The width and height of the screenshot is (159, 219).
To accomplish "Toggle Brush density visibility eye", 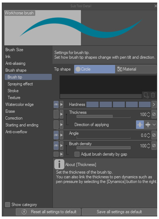I will pos(56,146).
